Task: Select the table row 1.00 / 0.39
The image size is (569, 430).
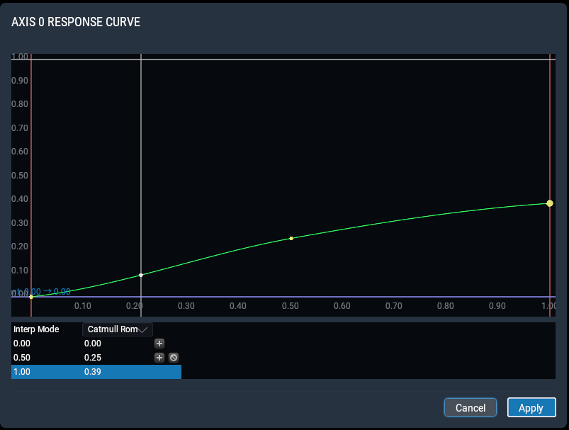Action: [x=96, y=372]
